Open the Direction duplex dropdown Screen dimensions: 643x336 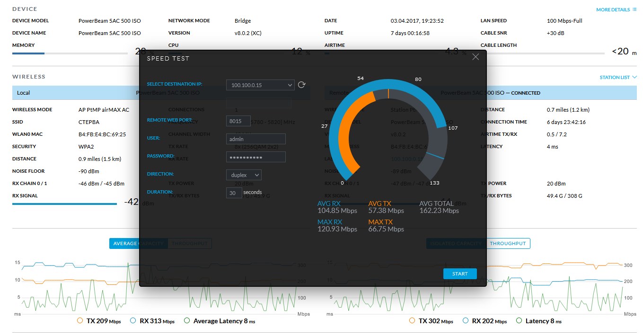coord(244,175)
